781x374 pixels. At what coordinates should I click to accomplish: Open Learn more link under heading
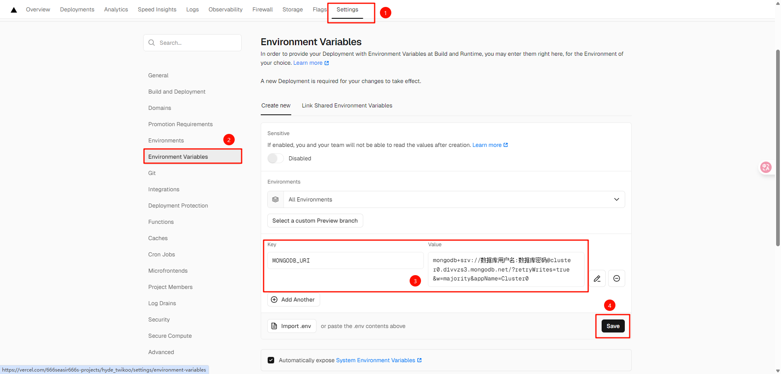click(x=311, y=63)
